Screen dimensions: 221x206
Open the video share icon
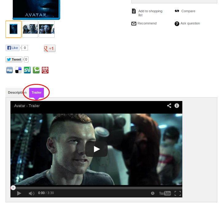[169, 106]
